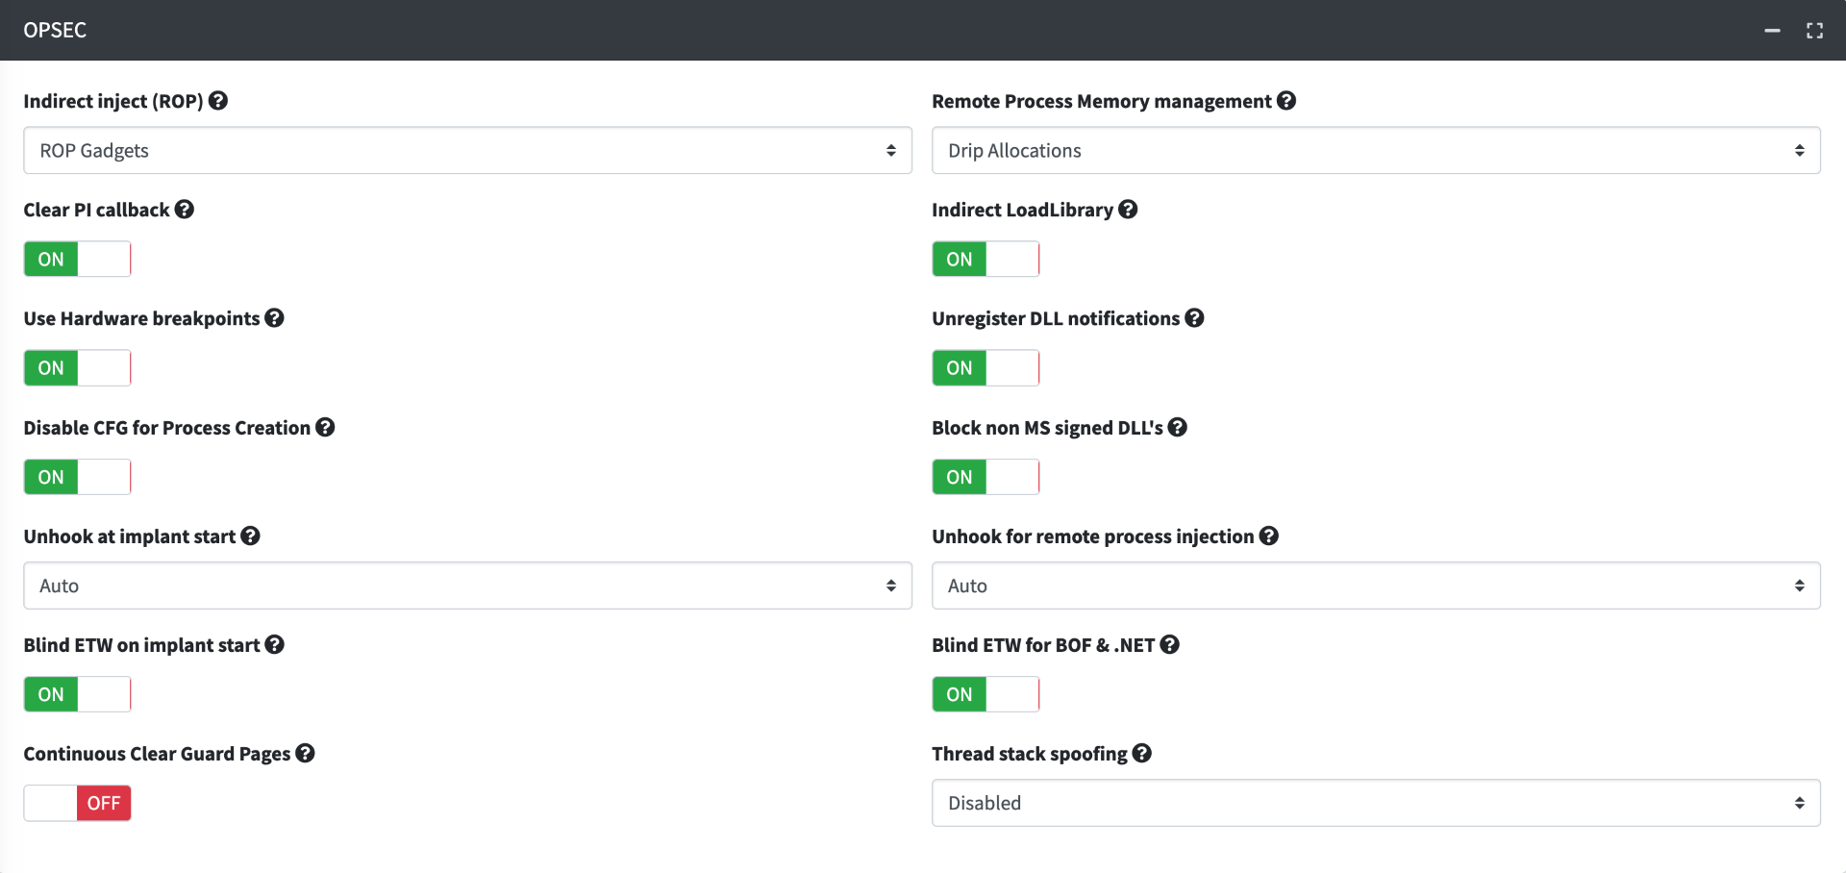Viewport: 1846px width, 873px height.
Task: Click help icon for Continuous Clear Guard Pages
Action: (306, 753)
